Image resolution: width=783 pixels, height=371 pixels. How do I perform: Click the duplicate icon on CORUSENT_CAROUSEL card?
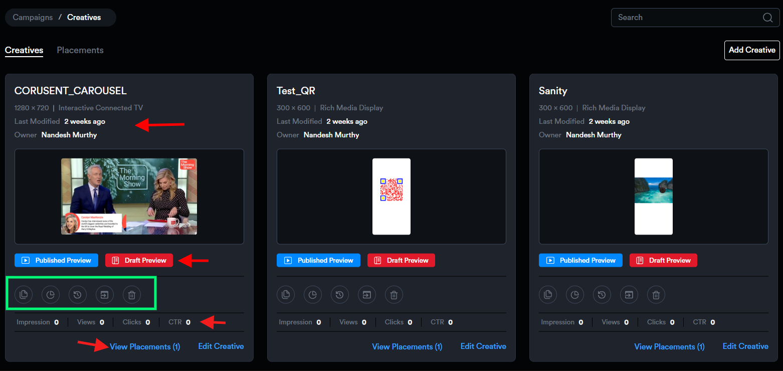[x=24, y=295]
